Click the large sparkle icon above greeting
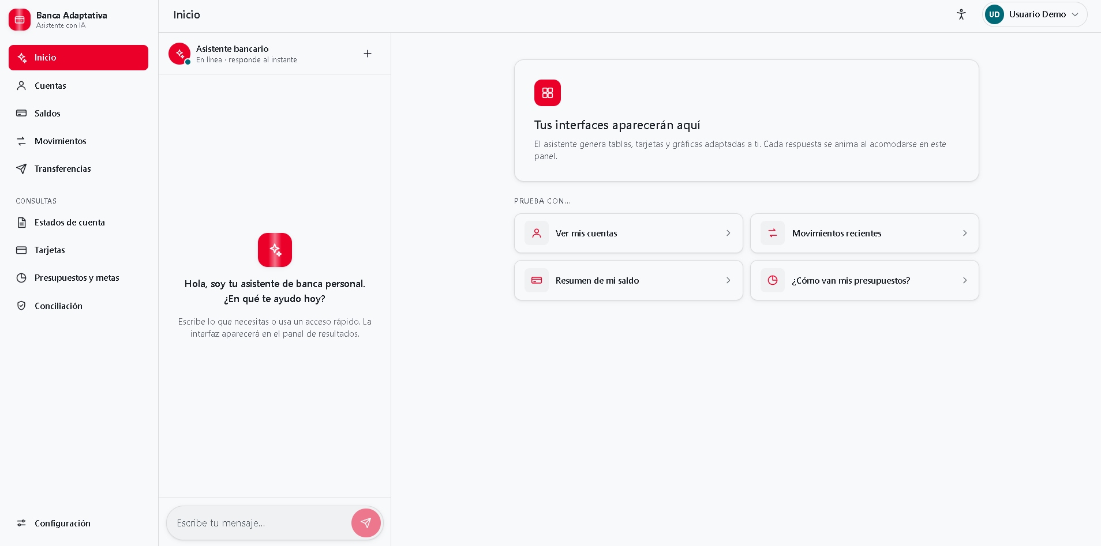Screen dimensions: 1101x546 tap(275, 250)
